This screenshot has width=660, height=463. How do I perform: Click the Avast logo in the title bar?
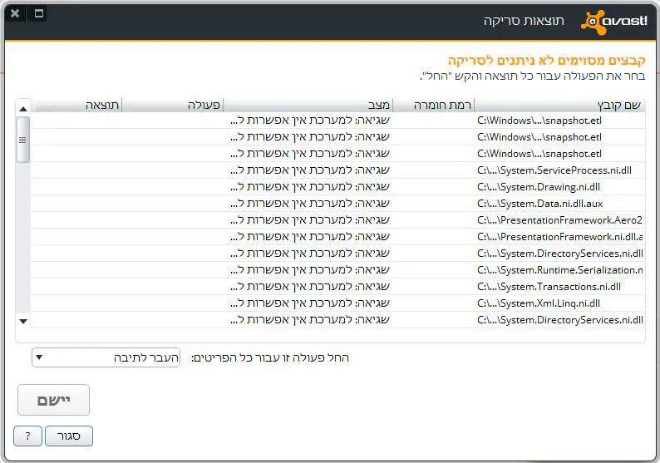[x=613, y=20]
